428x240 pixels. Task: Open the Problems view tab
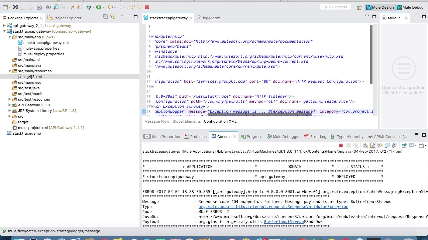[x=195, y=137]
